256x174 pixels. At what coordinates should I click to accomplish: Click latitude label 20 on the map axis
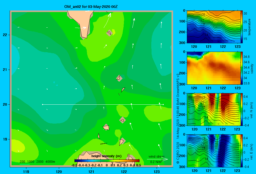(5, 104)
